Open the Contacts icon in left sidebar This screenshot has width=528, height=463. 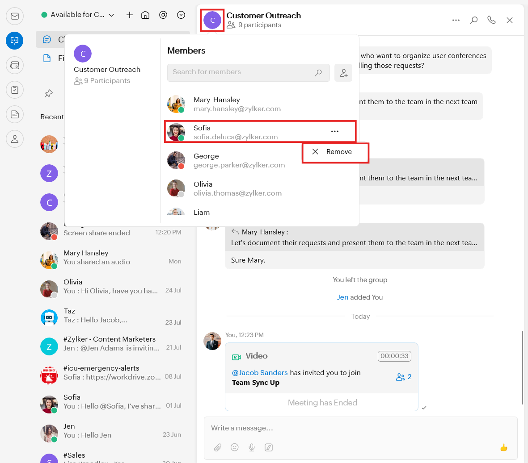pyautogui.click(x=15, y=139)
